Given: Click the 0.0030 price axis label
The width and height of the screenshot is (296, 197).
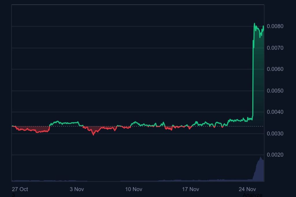Looking at the screenshot, I should click(275, 133).
